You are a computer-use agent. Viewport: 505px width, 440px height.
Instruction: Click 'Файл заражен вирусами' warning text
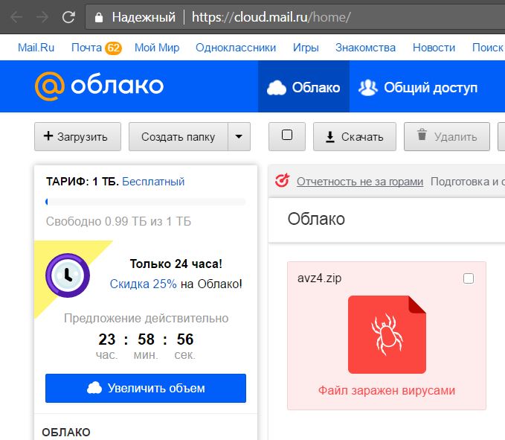(x=387, y=390)
